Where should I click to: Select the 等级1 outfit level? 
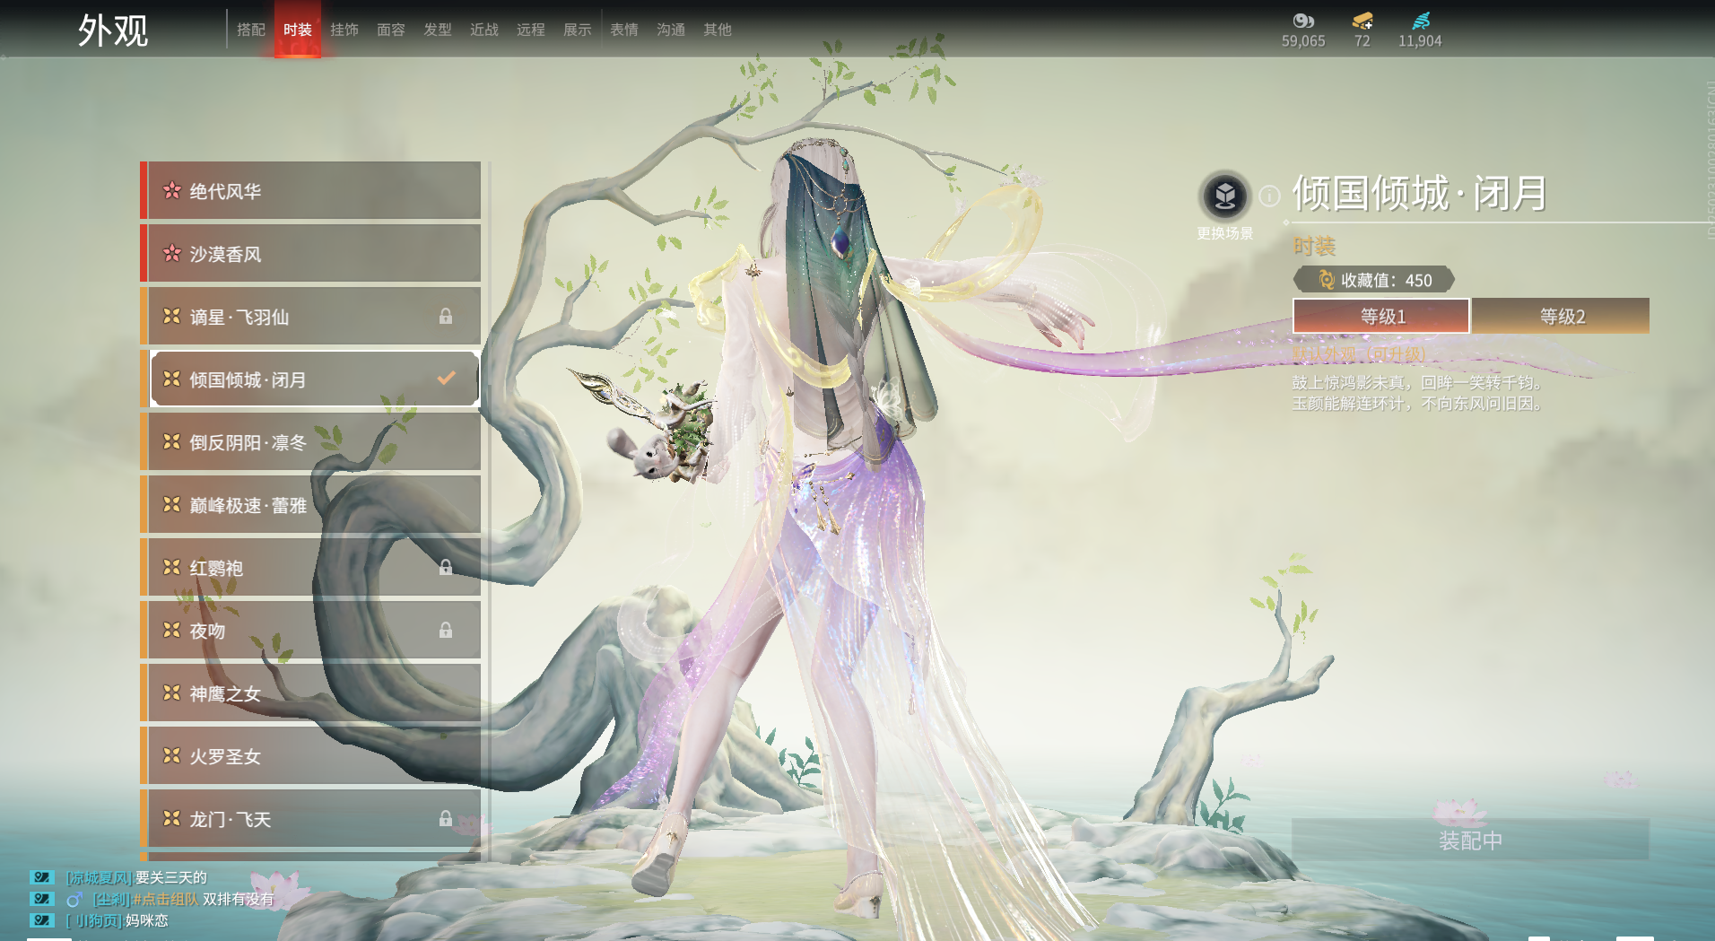point(1381,317)
